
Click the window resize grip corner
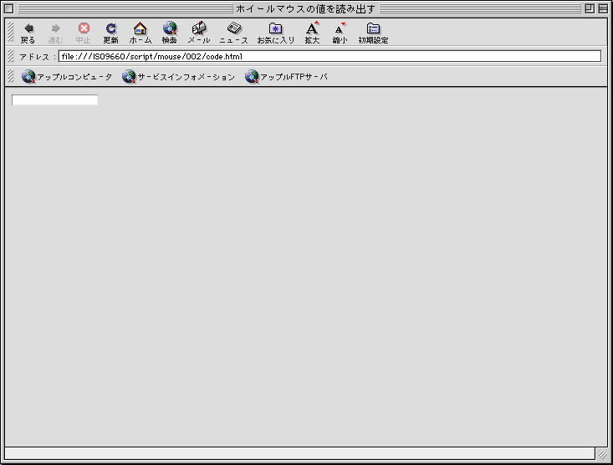tap(602, 454)
